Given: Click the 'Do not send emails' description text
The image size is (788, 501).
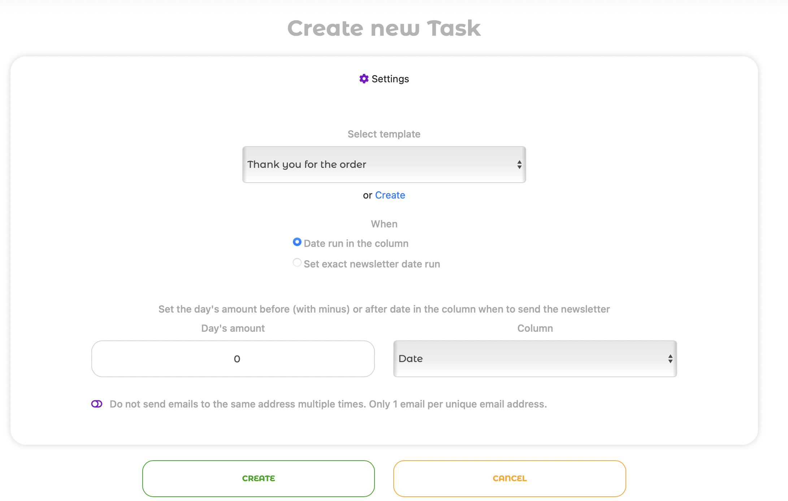Looking at the screenshot, I should [x=328, y=404].
